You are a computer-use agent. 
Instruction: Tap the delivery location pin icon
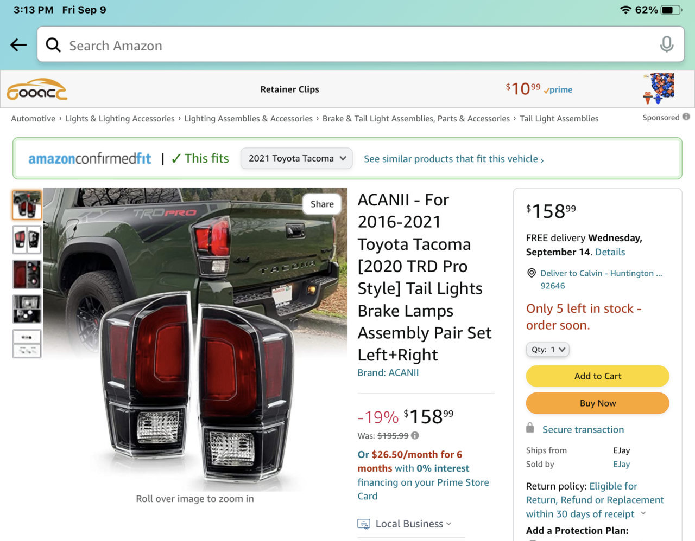tap(532, 273)
